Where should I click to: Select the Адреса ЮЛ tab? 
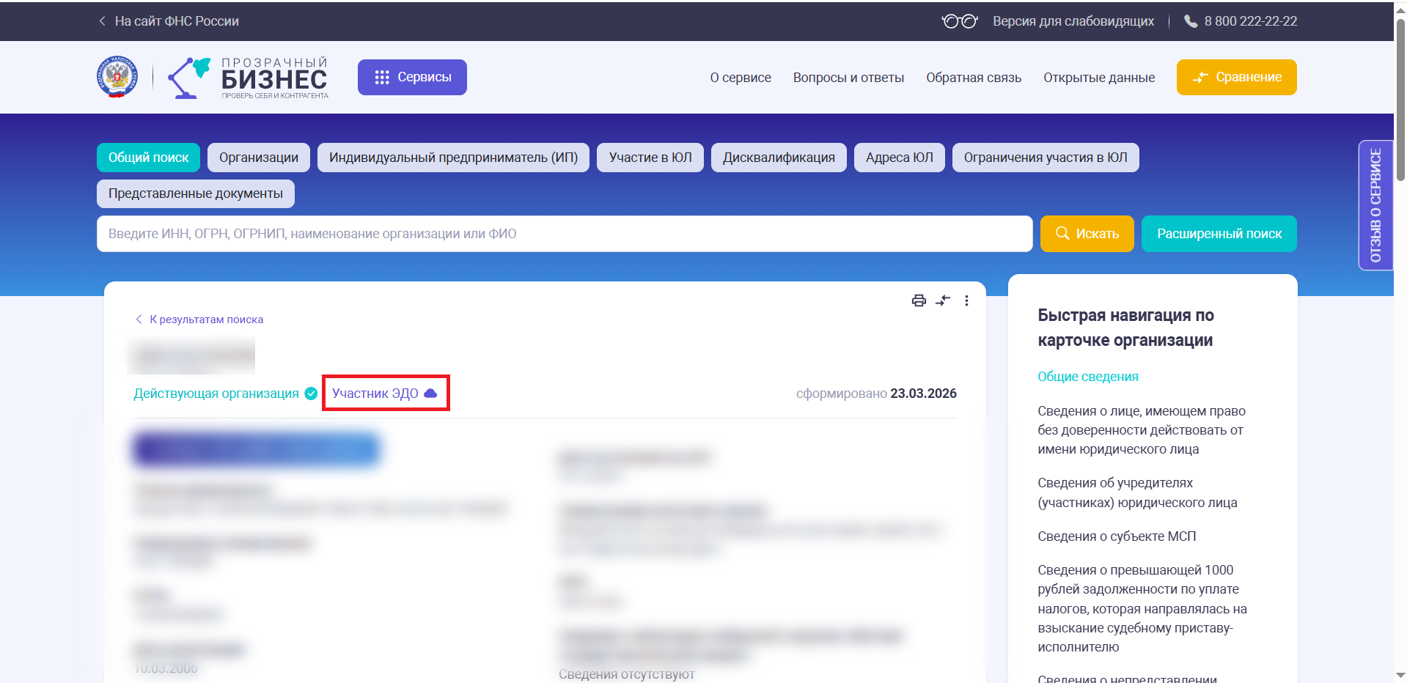[x=900, y=158]
